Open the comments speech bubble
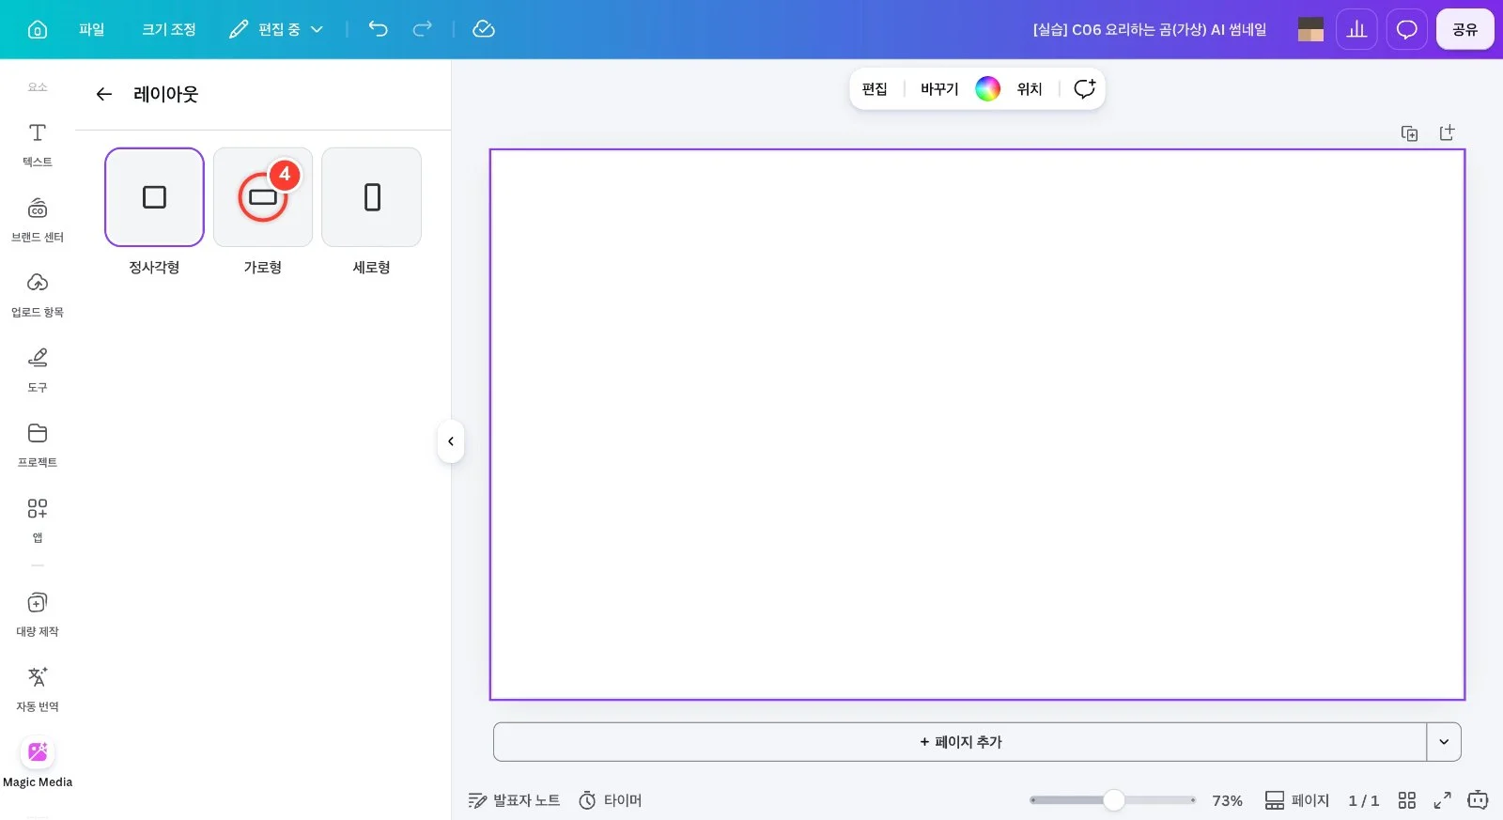Viewport: 1503px width, 820px height. (x=1406, y=29)
